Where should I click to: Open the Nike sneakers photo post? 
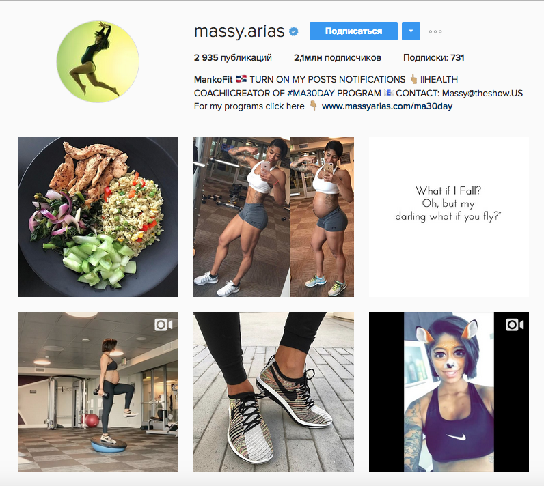point(274,392)
